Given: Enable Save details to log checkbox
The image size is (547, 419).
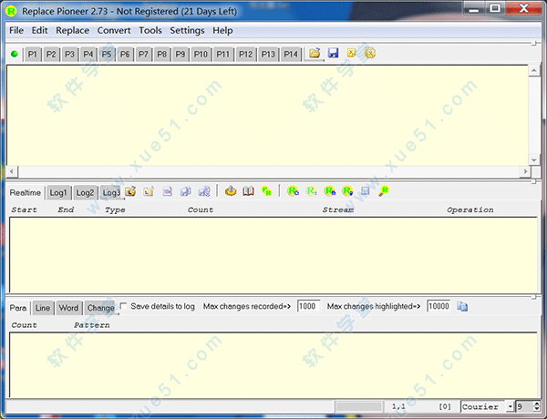Looking at the screenshot, I should coord(123,306).
